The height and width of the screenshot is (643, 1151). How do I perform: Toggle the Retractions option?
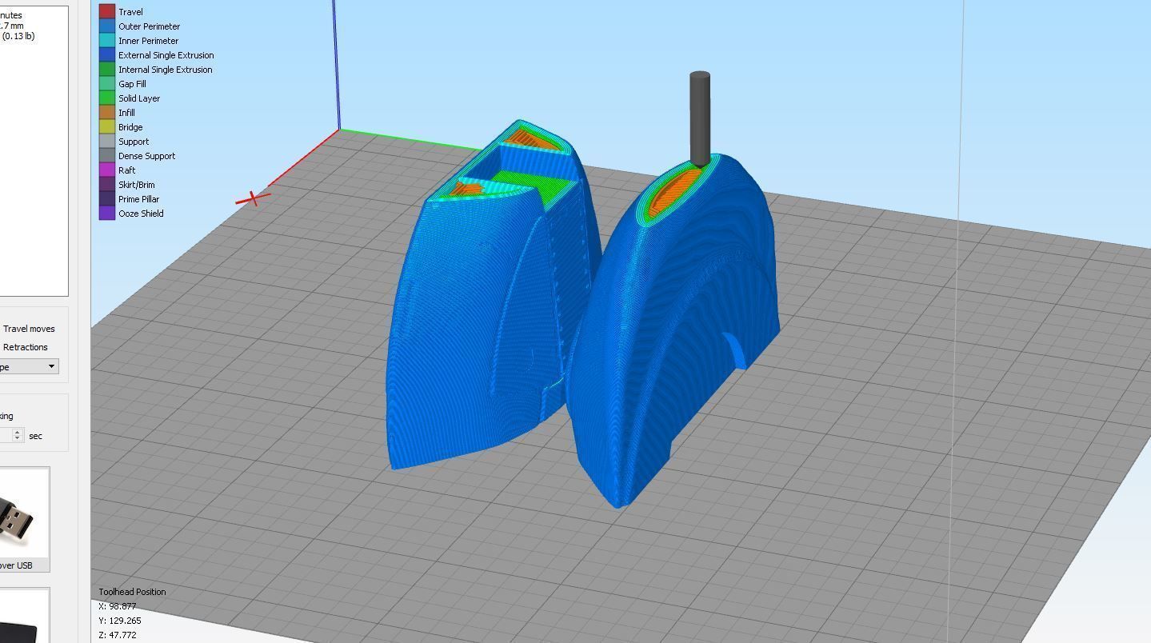click(x=24, y=347)
